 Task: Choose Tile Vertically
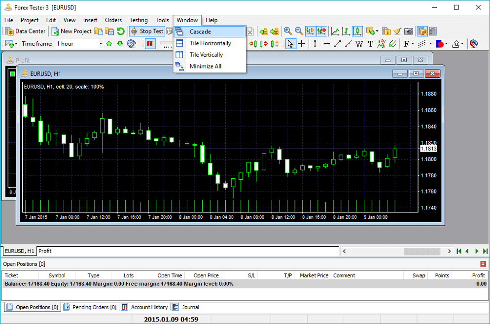pyautogui.click(x=210, y=55)
